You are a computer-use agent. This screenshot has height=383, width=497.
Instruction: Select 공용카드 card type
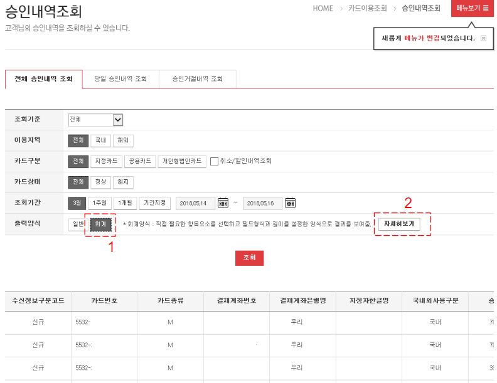140,162
